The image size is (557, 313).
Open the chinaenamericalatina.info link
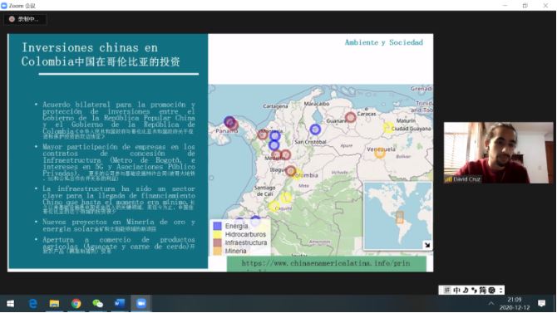[326, 263]
